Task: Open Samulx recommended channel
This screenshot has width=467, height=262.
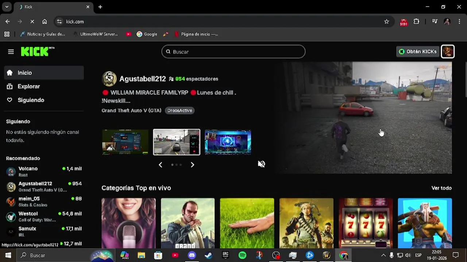Action: point(44,231)
